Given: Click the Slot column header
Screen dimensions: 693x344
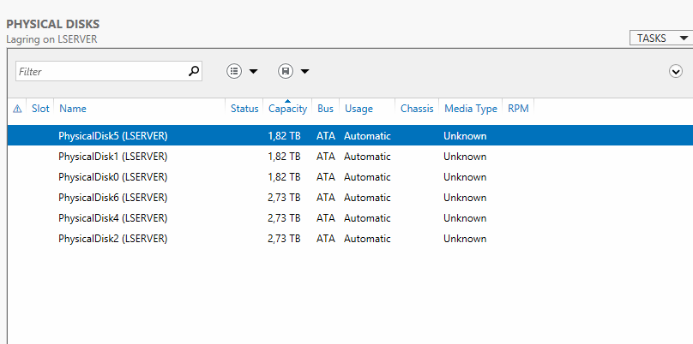Looking at the screenshot, I should click(x=40, y=109).
